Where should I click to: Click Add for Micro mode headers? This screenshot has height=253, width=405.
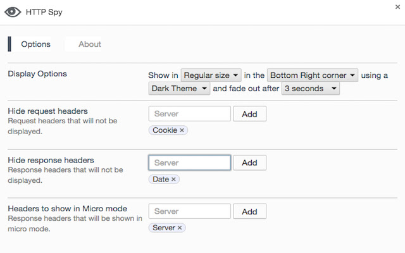[x=249, y=211]
